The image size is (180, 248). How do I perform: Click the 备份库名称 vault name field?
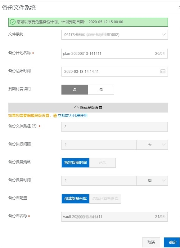click(115, 216)
